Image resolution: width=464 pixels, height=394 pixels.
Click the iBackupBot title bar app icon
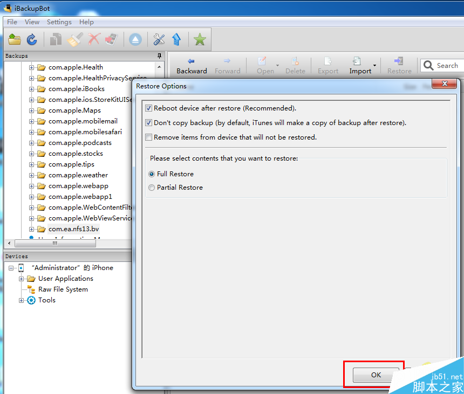click(8, 8)
